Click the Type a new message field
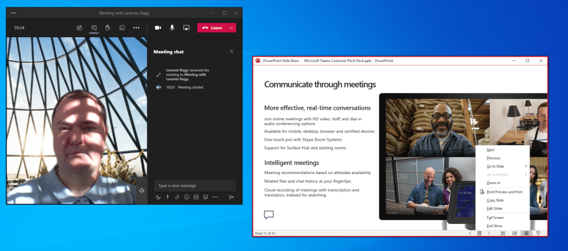The height and width of the screenshot is (251, 568). 195,186
